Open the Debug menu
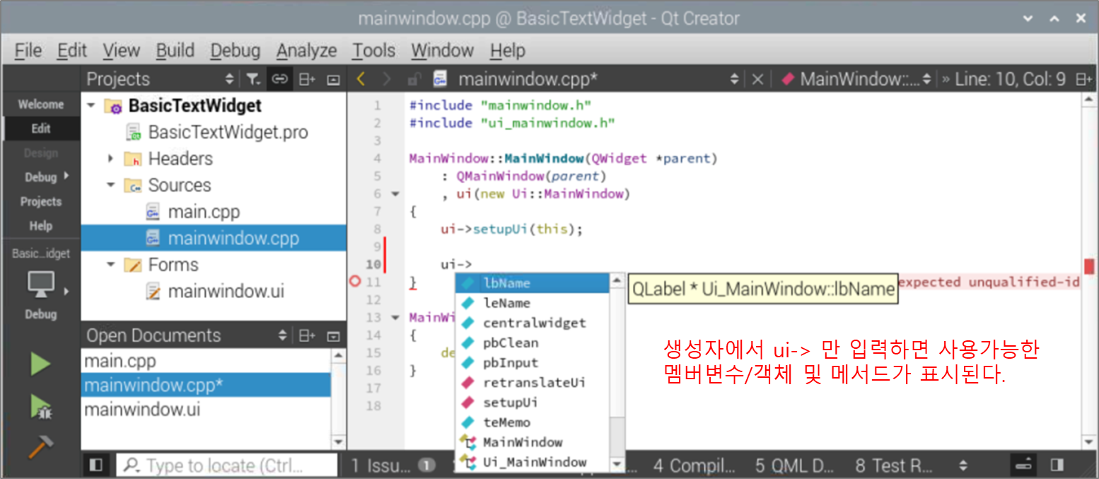Viewport: 1099px width, 479px height. (235, 50)
